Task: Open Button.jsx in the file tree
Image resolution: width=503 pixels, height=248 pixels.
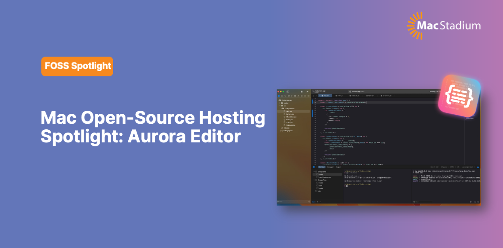Action: [290, 114]
